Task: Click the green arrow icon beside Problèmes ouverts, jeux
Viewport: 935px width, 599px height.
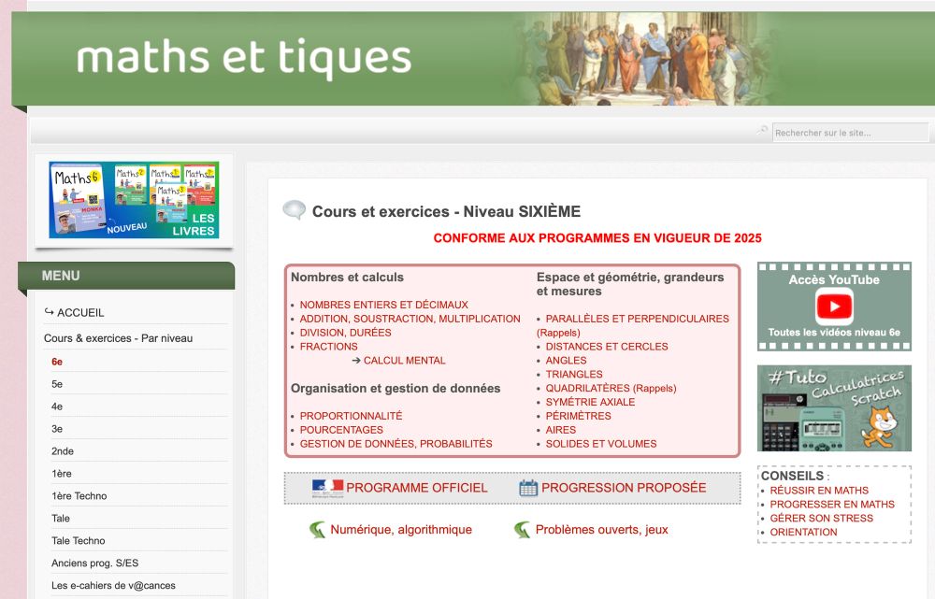Action: (523, 529)
